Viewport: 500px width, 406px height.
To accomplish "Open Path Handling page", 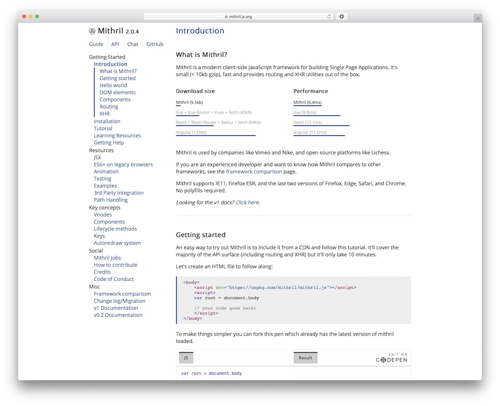I will point(110,200).
